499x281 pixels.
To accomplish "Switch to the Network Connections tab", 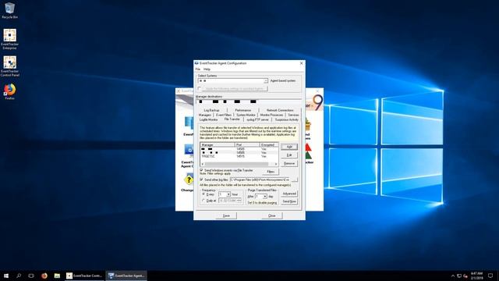I will point(280,110).
